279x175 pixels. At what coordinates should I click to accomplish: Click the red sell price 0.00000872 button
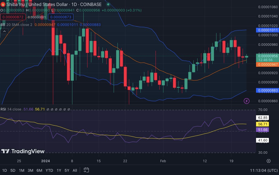pos(13,17)
